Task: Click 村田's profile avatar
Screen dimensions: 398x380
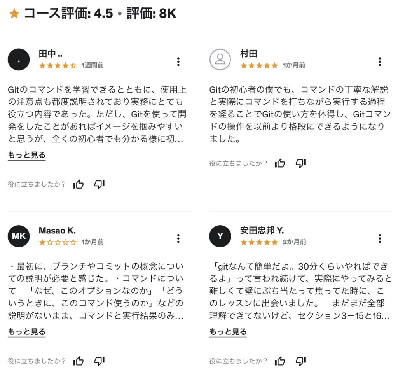Action: 220,60
